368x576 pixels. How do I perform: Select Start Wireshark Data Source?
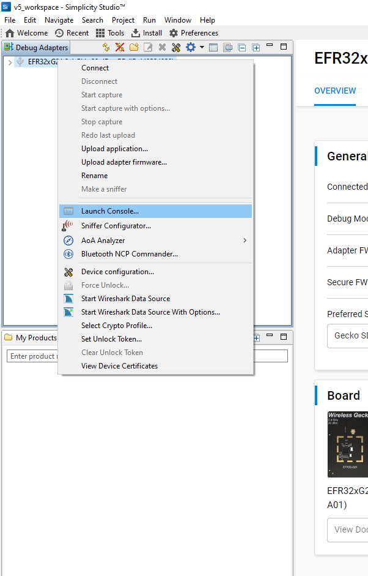(125, 299)
